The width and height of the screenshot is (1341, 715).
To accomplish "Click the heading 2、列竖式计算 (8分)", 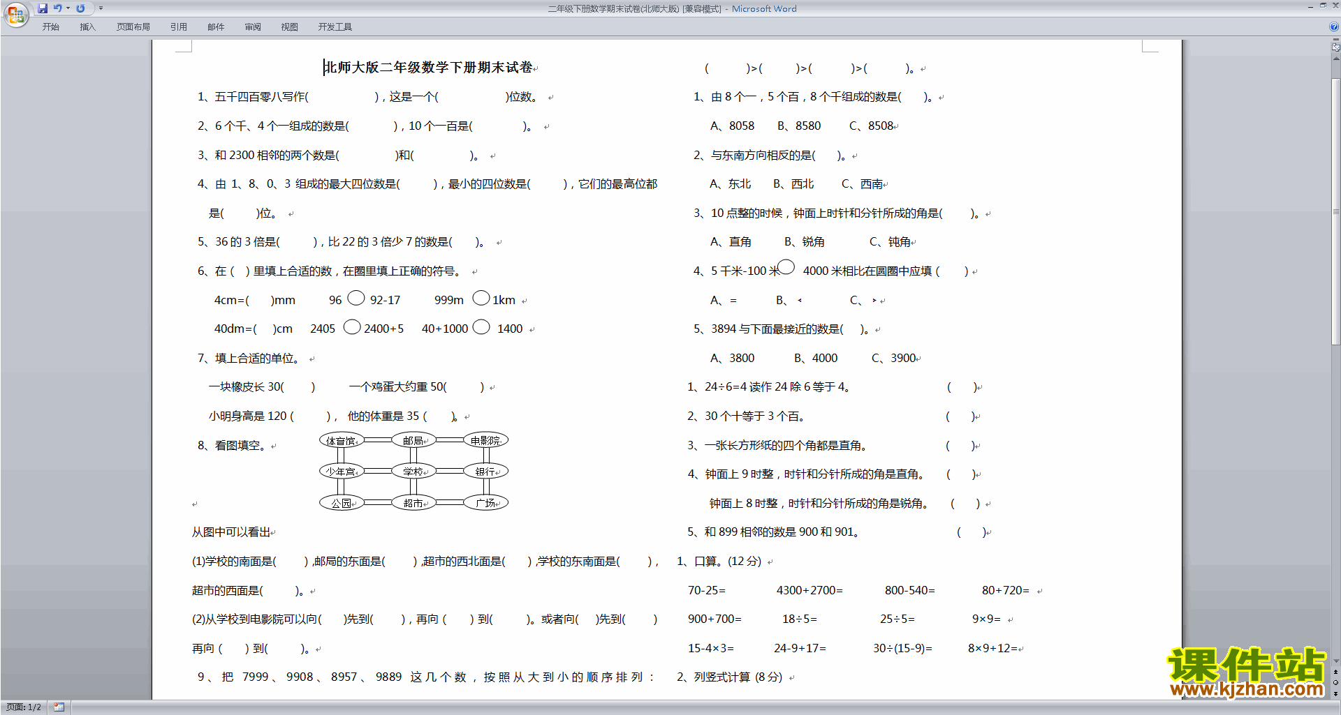I will [729, 677].
